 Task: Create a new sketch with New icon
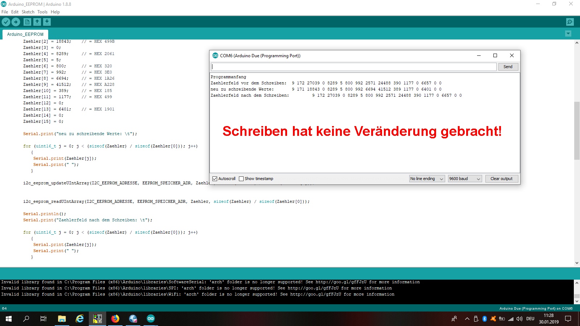point(27,22)
